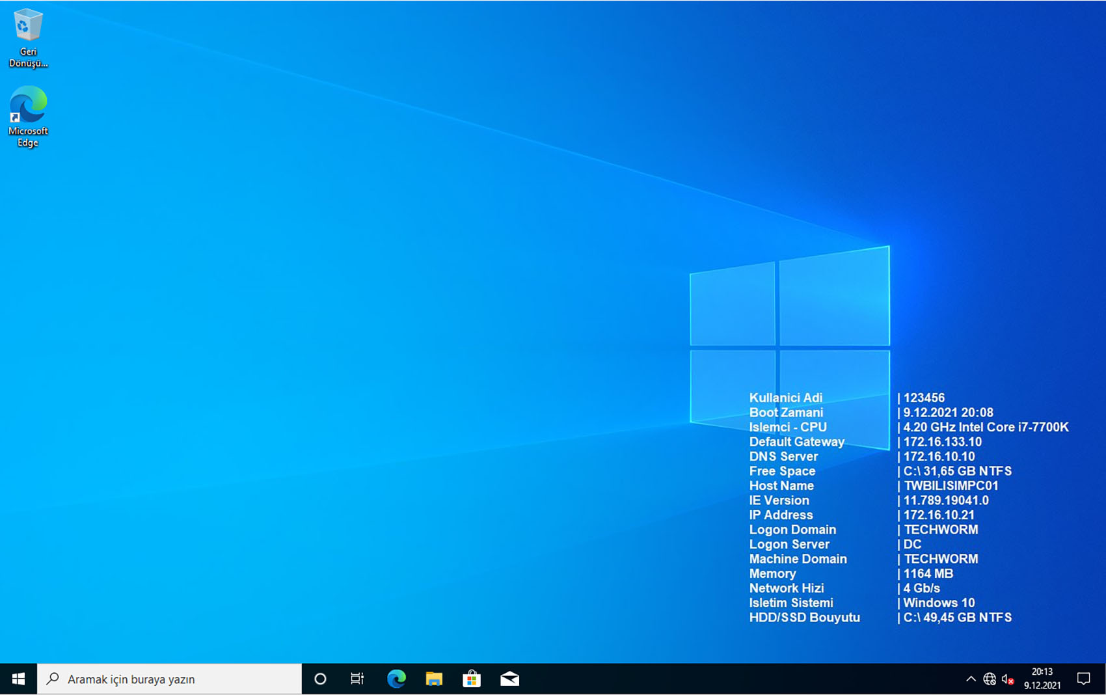
Task: Click the 'Kullanici Adi' label on the desktop
Action: pos(785,398)
